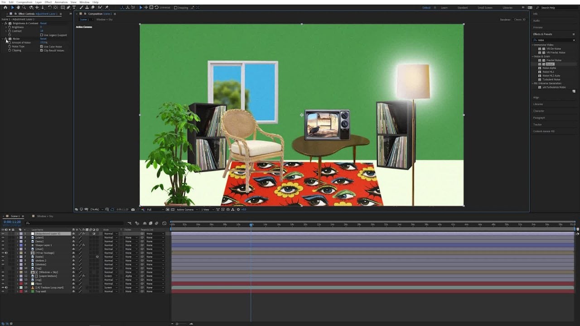The height and width of the screenshot is (326, 580).
Task: Select the Pen tool
Action: [68, 8]
